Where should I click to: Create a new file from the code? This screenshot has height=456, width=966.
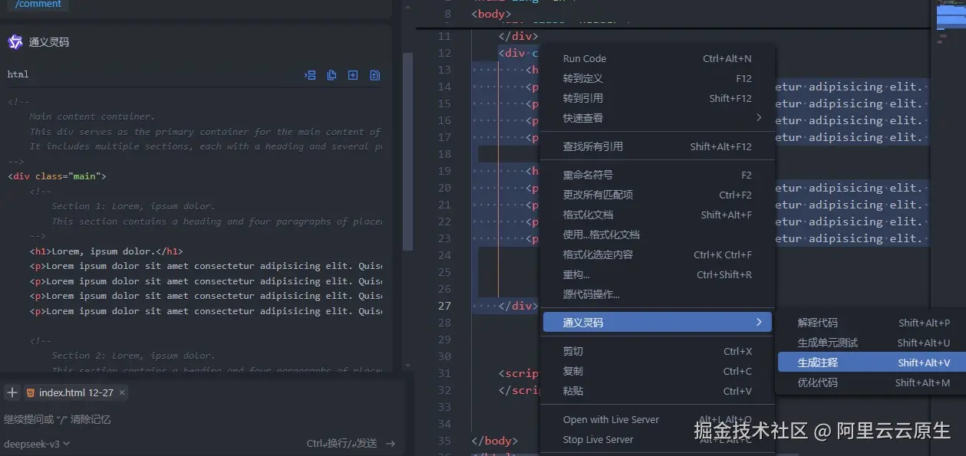353,75
